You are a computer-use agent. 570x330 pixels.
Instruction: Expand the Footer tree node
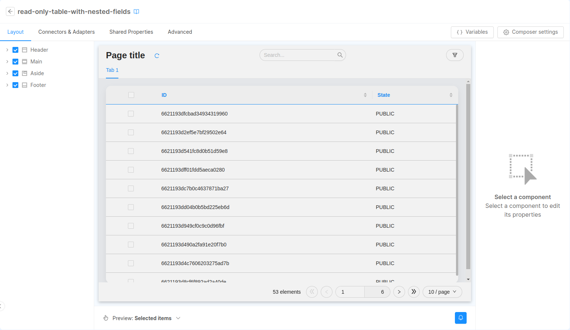[7, 85]
